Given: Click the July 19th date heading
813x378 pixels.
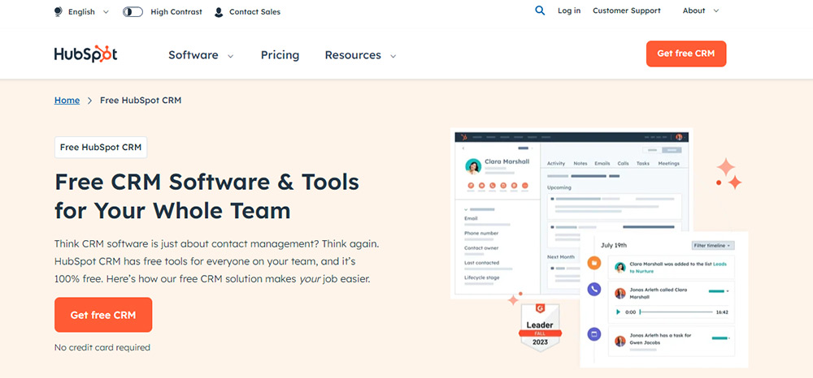Looking at the screenshot, I should click(613, 245).
